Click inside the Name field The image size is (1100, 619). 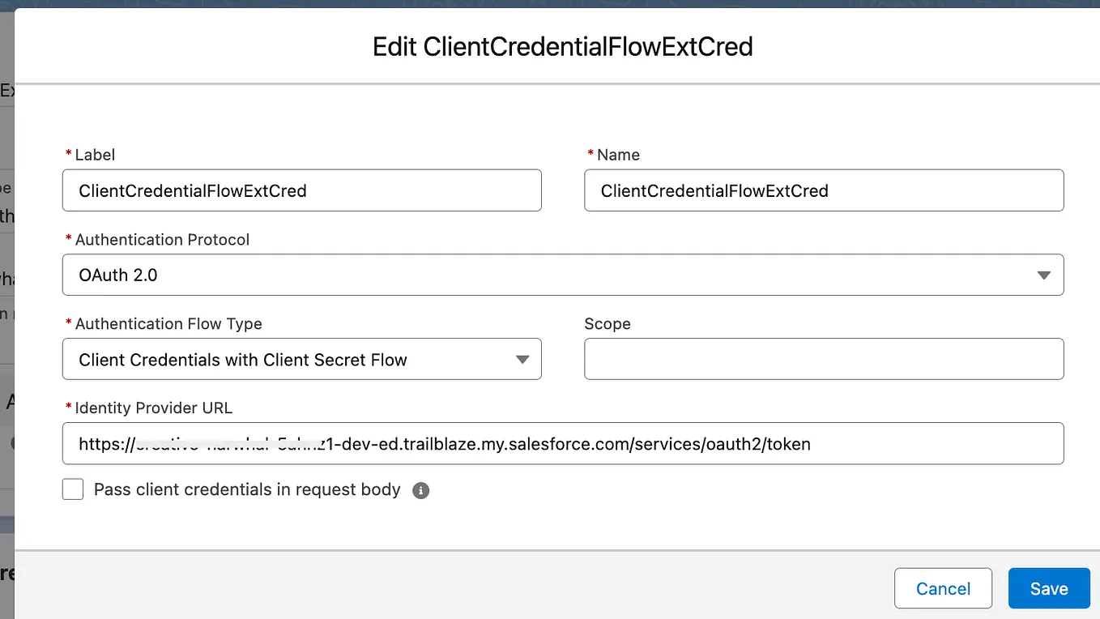point(823,190)
